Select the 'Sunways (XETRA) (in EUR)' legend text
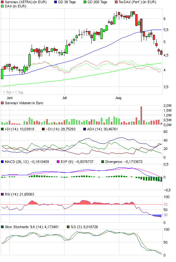Image resolution: width=176 pixels, height=262 pixels. coord(26,2)
